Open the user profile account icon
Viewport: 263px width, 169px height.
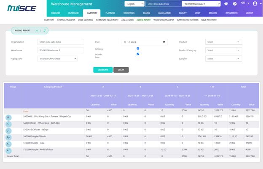[255, 4]
